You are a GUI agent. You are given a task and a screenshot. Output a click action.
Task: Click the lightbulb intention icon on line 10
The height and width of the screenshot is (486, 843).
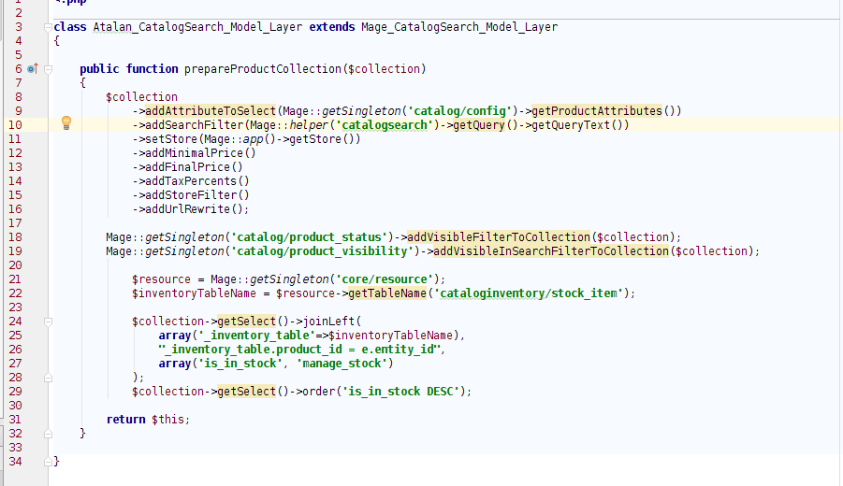pos(66,123)
